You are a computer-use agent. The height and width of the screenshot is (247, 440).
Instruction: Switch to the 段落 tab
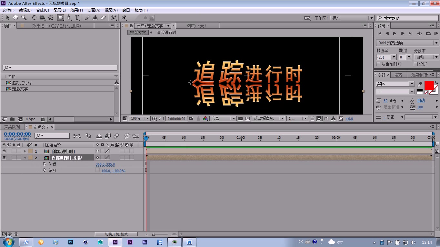pyautogui.click(x=398, y=74)
